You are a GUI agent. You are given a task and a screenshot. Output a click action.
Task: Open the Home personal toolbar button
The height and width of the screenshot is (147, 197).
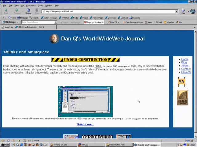pos(12,18)
